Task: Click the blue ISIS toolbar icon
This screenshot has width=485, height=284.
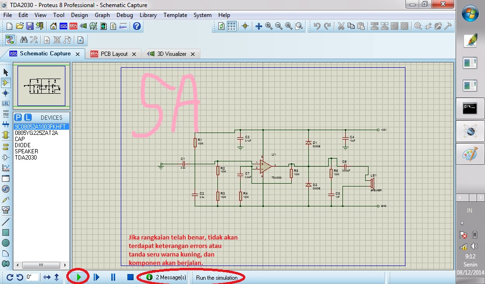Action: click(63, 26)
